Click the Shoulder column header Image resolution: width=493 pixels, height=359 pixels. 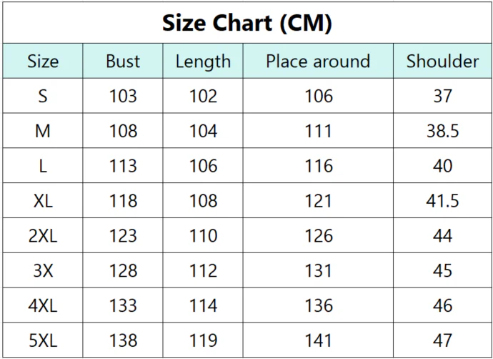tap(443, 62)
